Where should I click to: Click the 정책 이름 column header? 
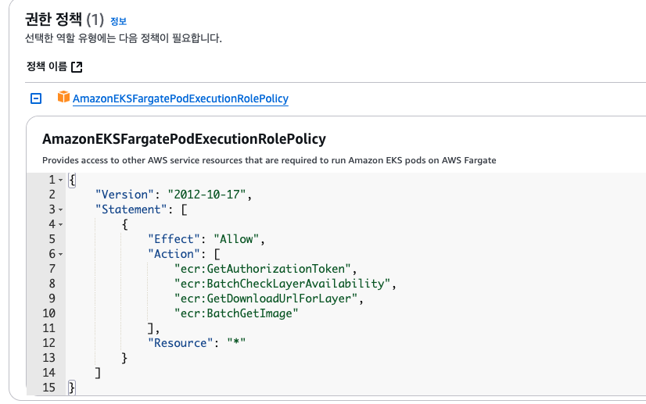click(x=47, y=66)
